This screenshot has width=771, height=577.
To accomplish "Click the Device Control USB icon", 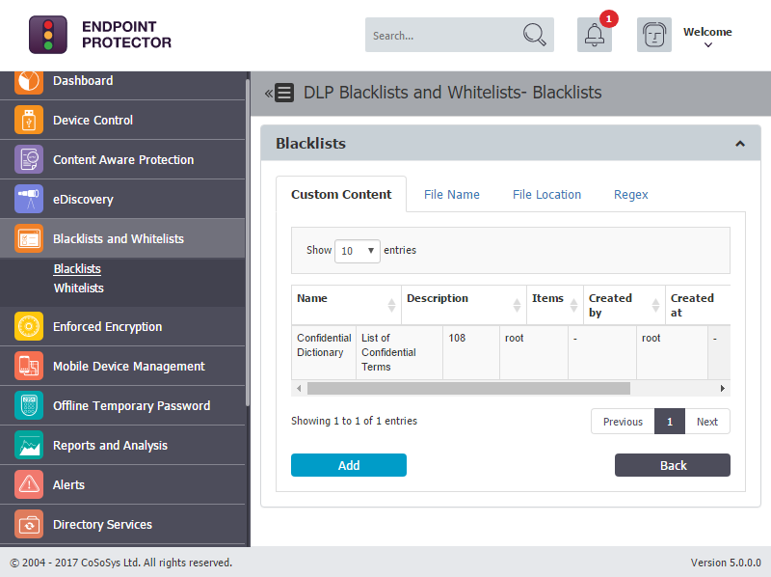I will [29, 120].
